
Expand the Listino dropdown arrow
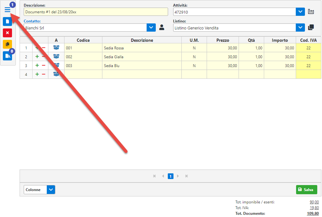click(300, 27)
